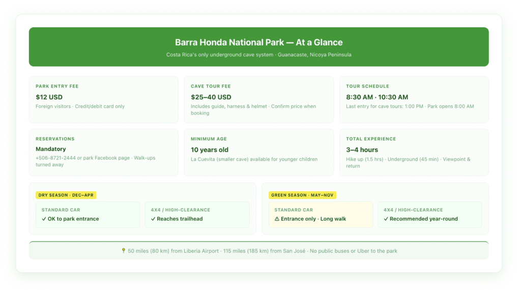Select the $12 USD price
Viewport: 521px width, 290px height.
(x=49, y=97)
